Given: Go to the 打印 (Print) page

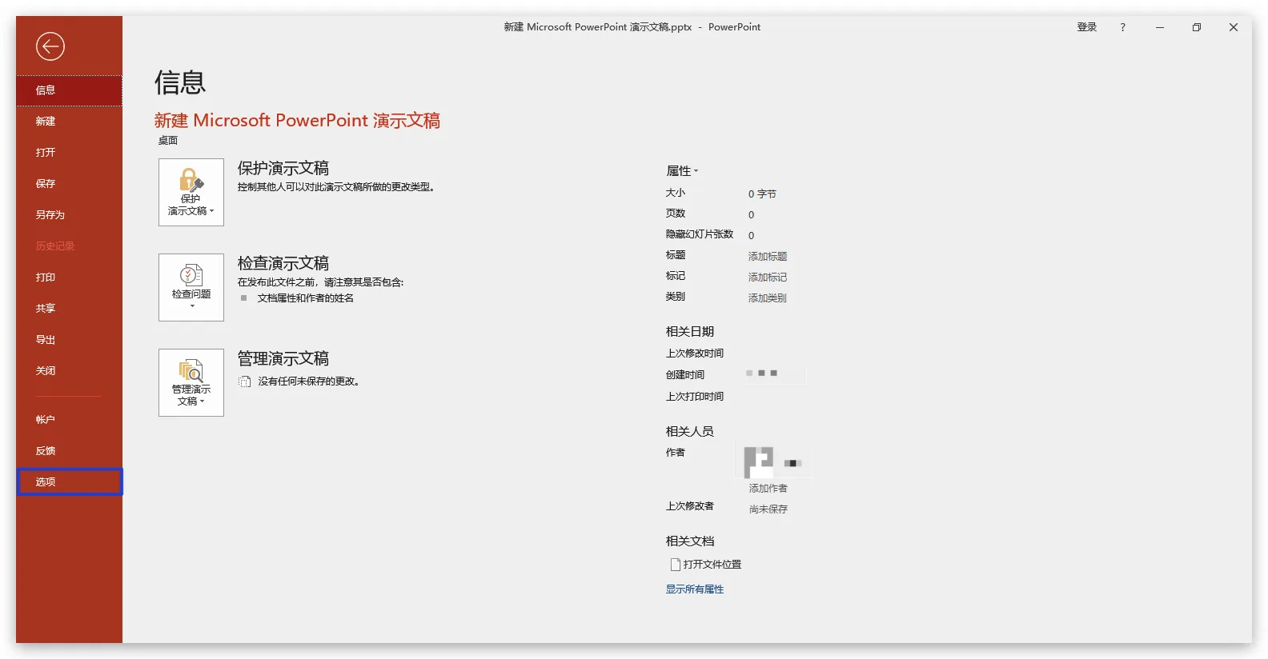Looking at the screenshot, I should click(46, 278).
